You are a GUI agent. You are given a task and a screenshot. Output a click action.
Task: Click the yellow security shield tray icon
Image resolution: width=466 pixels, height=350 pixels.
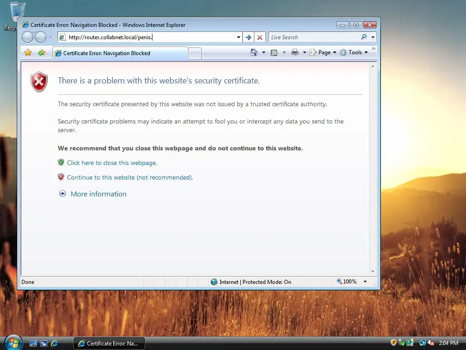(x=394, y=343)
